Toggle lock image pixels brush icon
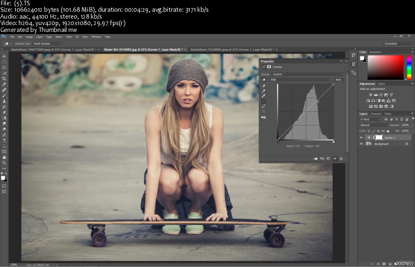The width and height of the screenshot is (415, 267). coord(373,131)
